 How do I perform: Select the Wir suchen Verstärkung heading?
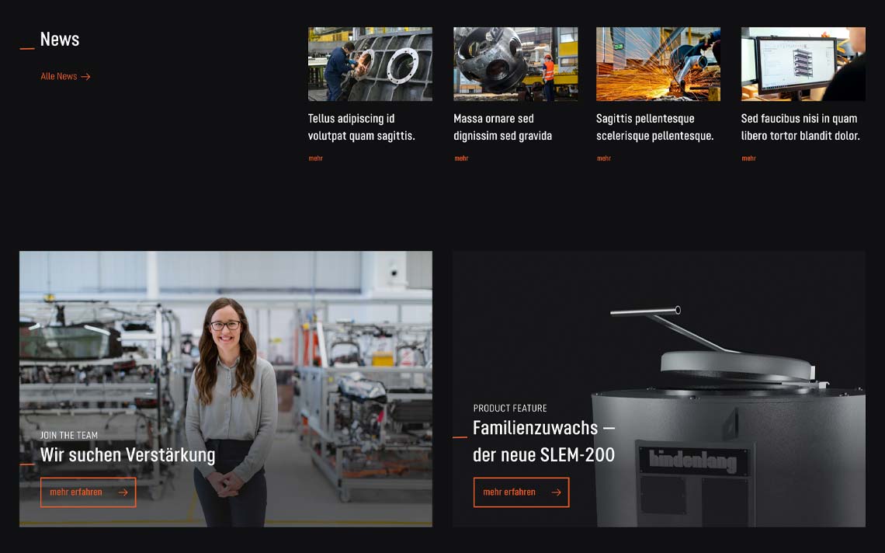click(x=127, y=454)
